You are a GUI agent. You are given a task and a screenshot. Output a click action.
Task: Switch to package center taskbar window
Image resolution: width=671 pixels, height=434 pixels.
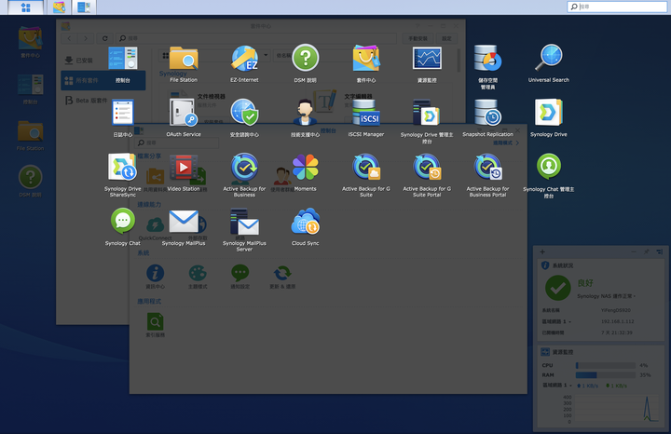coord(59,7)
